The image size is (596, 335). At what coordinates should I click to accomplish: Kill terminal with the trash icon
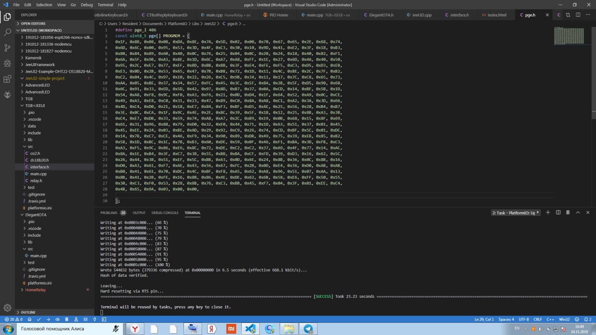[568, 213]
